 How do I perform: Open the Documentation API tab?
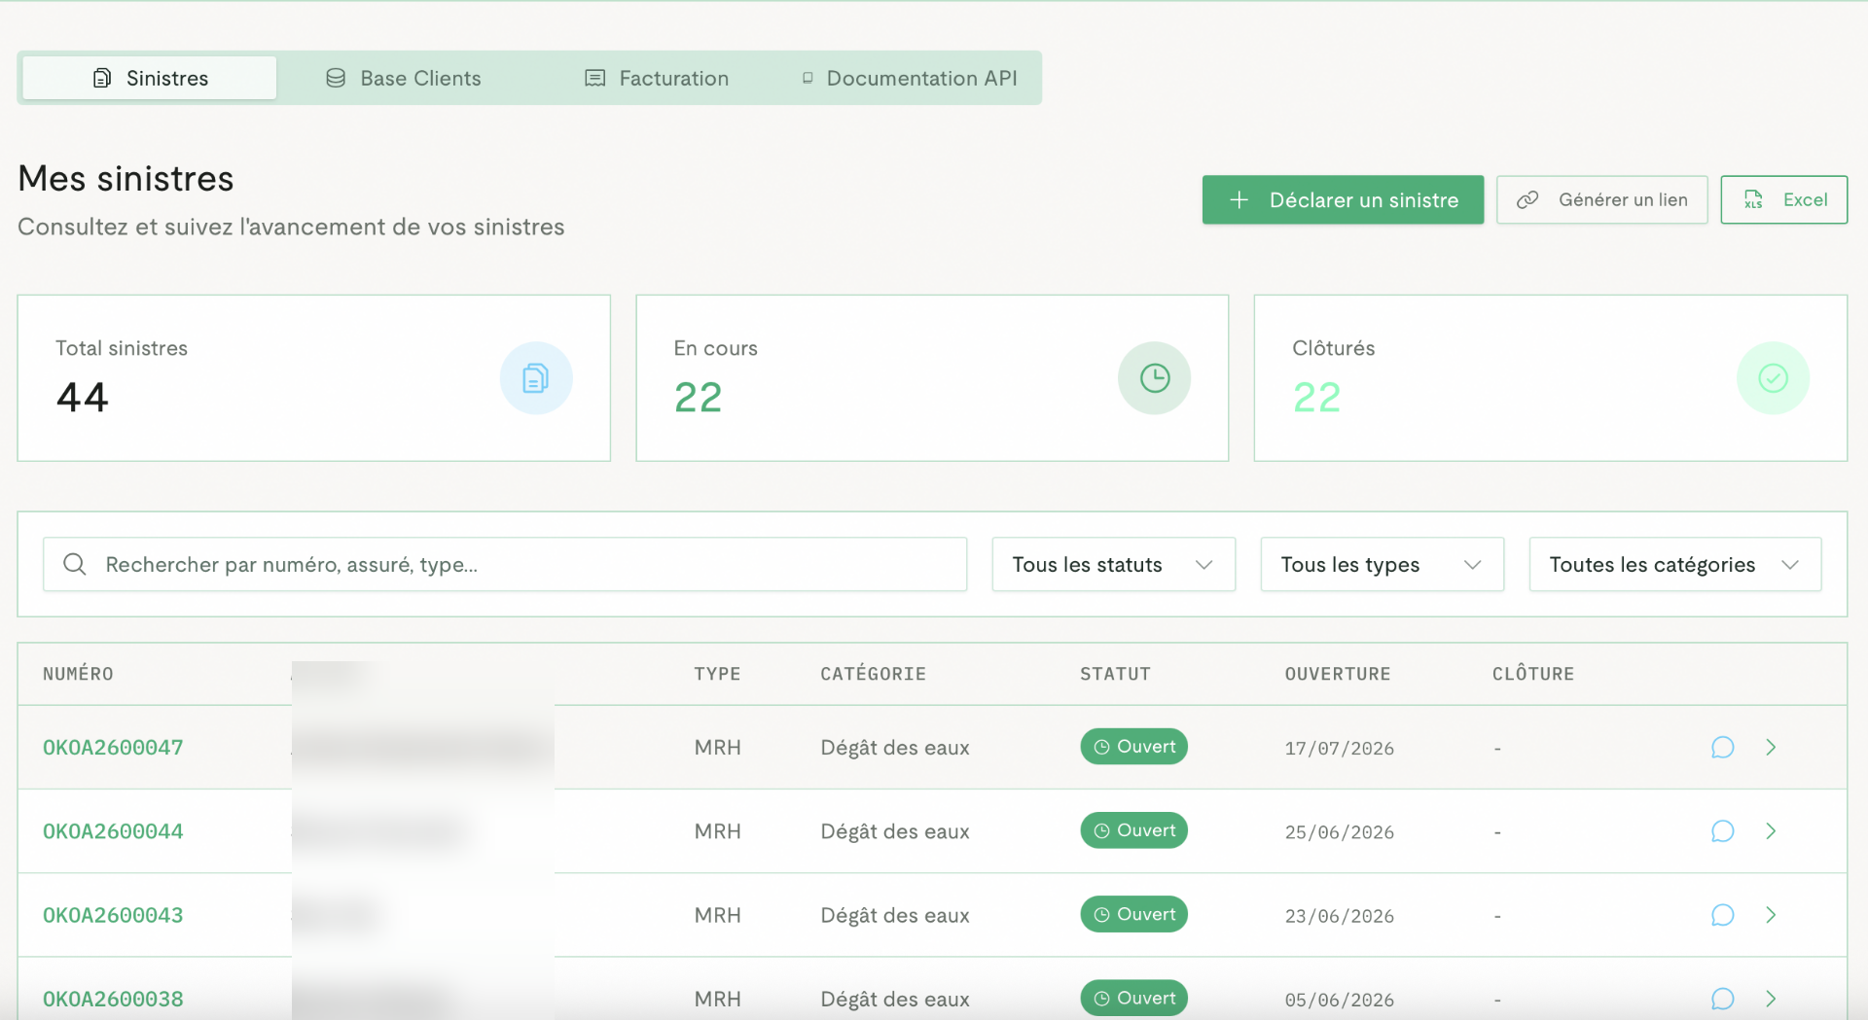click(x=910, y=78)
